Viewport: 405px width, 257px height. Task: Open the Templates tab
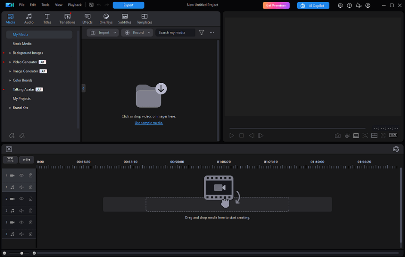(144, 19)
